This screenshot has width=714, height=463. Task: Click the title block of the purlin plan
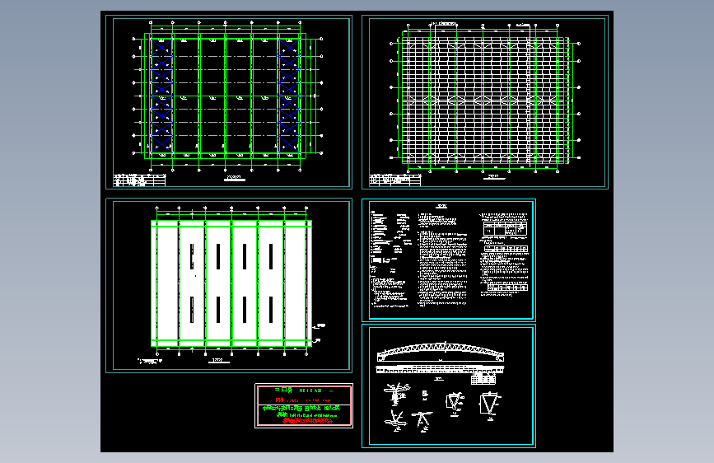tap(395, 180)
